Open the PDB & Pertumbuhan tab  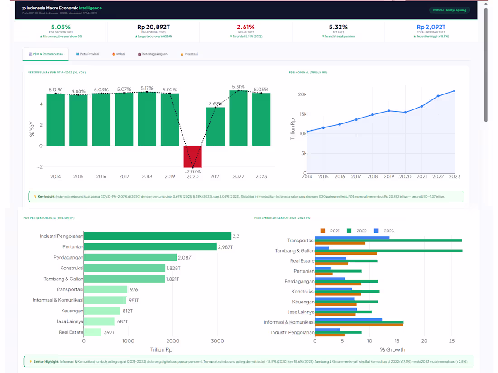pos(46,54)
